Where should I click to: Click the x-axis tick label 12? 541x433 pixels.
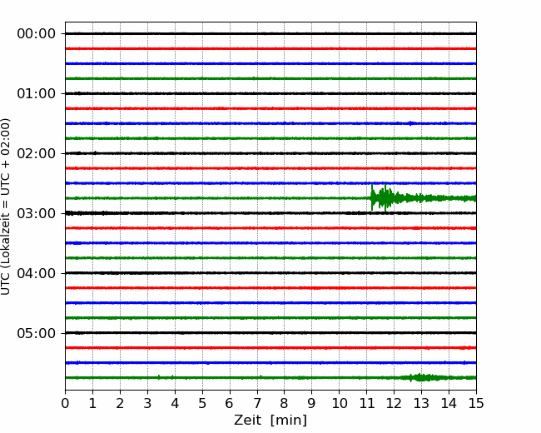point(394,403)
